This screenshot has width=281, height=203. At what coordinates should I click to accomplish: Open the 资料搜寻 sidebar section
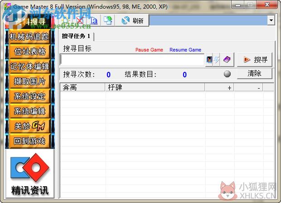[x=30, y=22]
